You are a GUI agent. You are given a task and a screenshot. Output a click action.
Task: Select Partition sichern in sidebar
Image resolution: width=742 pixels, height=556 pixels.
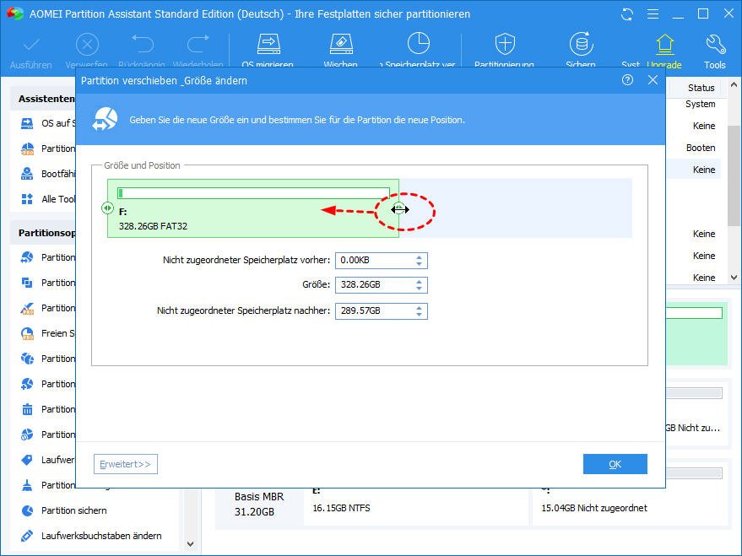(x=73, y=510)
